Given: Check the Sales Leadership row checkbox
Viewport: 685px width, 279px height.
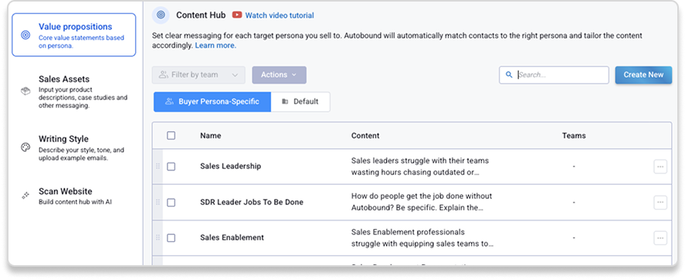Looking at the screenshot, I should (171, 166).
